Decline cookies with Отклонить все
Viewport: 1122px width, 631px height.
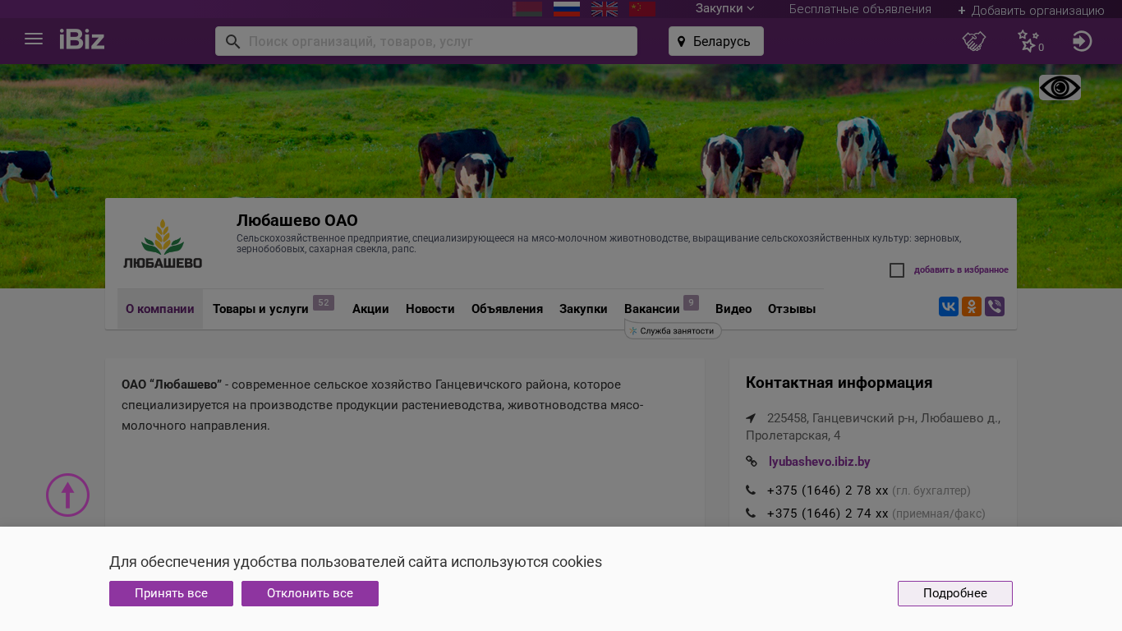(x=310, y=593)
